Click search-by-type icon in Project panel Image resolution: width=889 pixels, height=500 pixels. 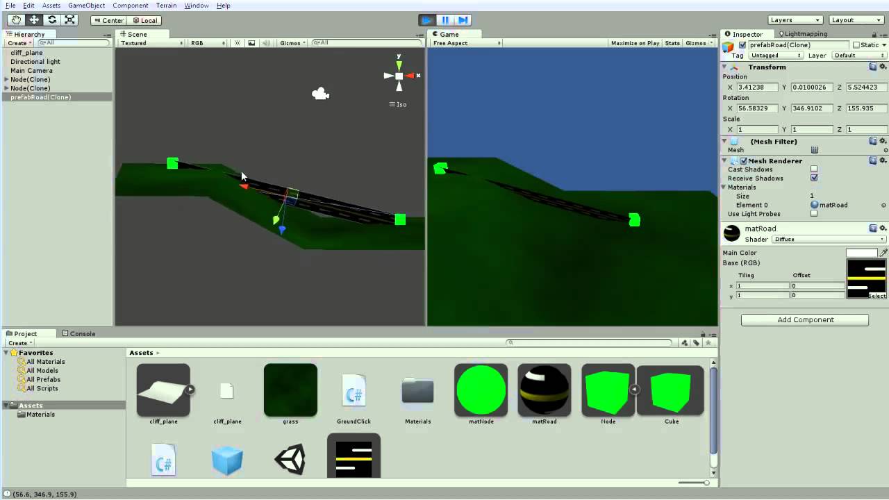(x=685, y=342)
